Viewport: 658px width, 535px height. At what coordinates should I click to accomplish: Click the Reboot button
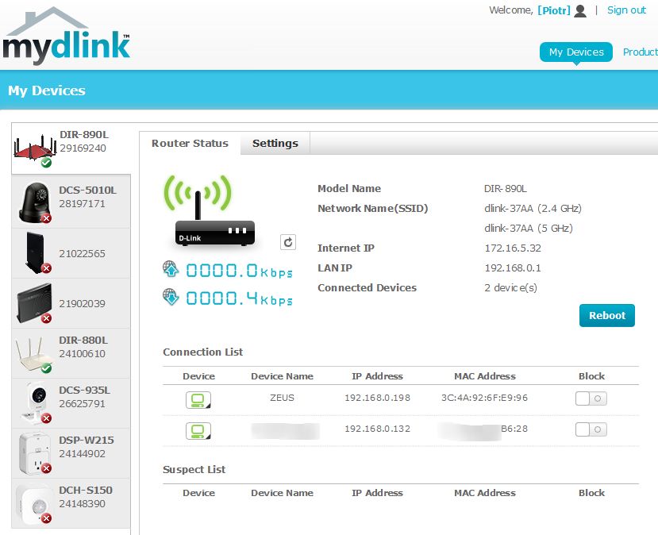click(606, 316)
